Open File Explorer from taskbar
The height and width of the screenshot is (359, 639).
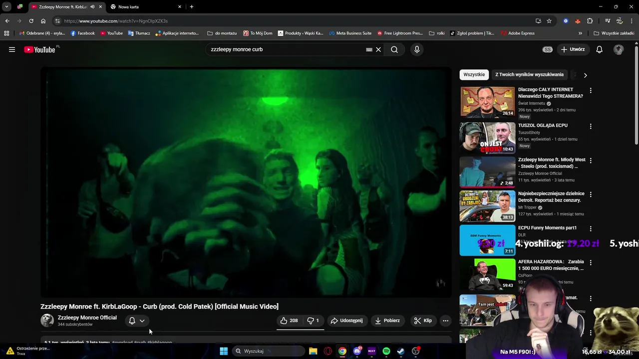click(x=313, y=351)
